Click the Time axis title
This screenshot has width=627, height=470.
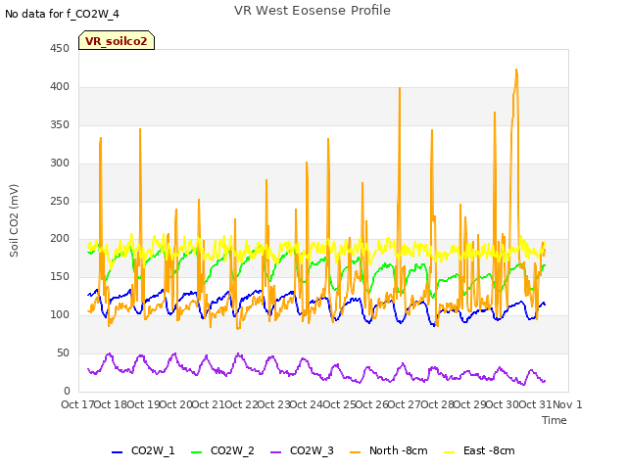[555, 420]
